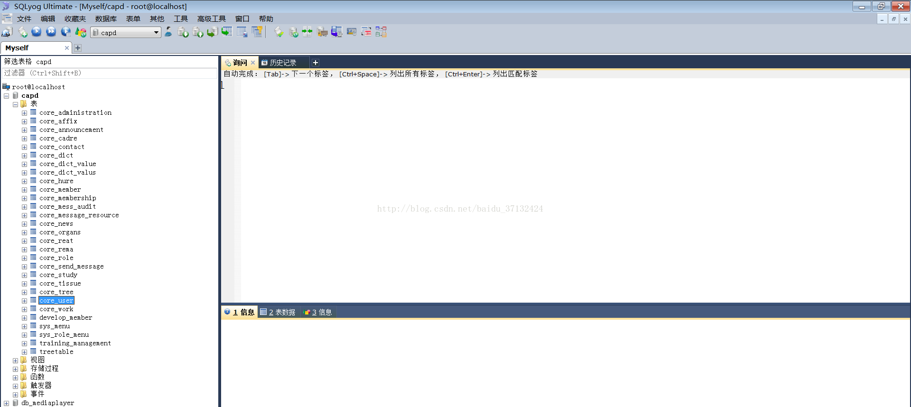Viewport: 911px width, 407px height.
Task: Expand the 触发器 triggers folder
Action: pyautogui.click(x=16, y=386)
